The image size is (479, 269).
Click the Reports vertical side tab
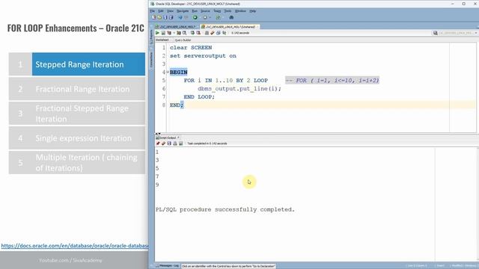coord(151,36)
